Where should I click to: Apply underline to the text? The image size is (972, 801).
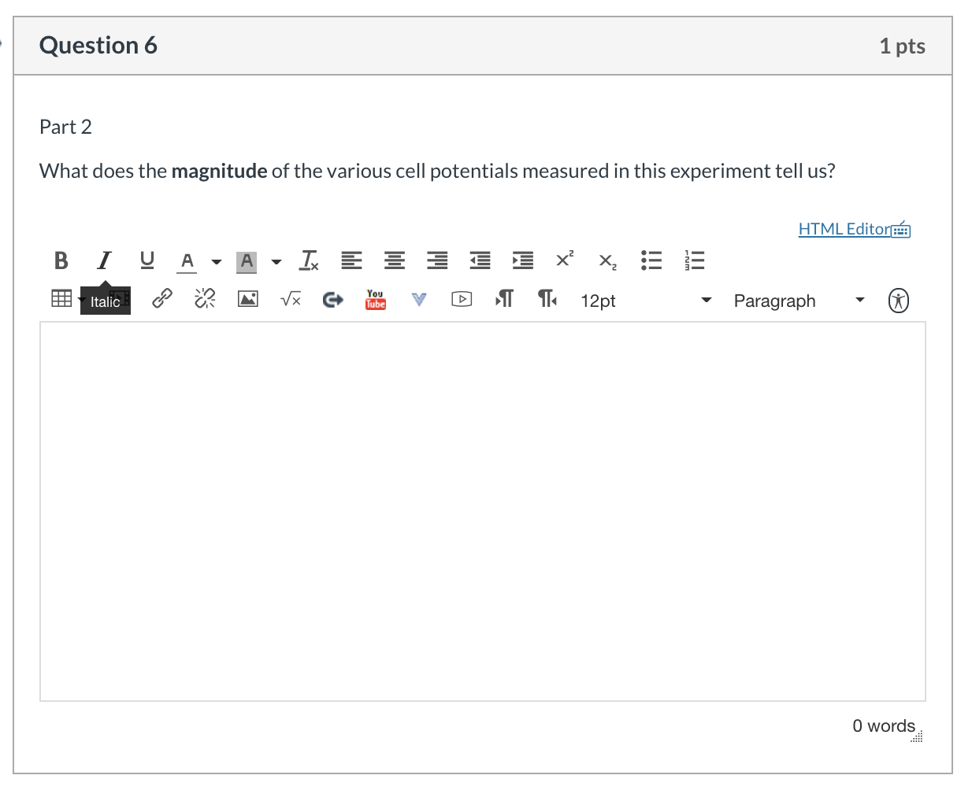147,260
